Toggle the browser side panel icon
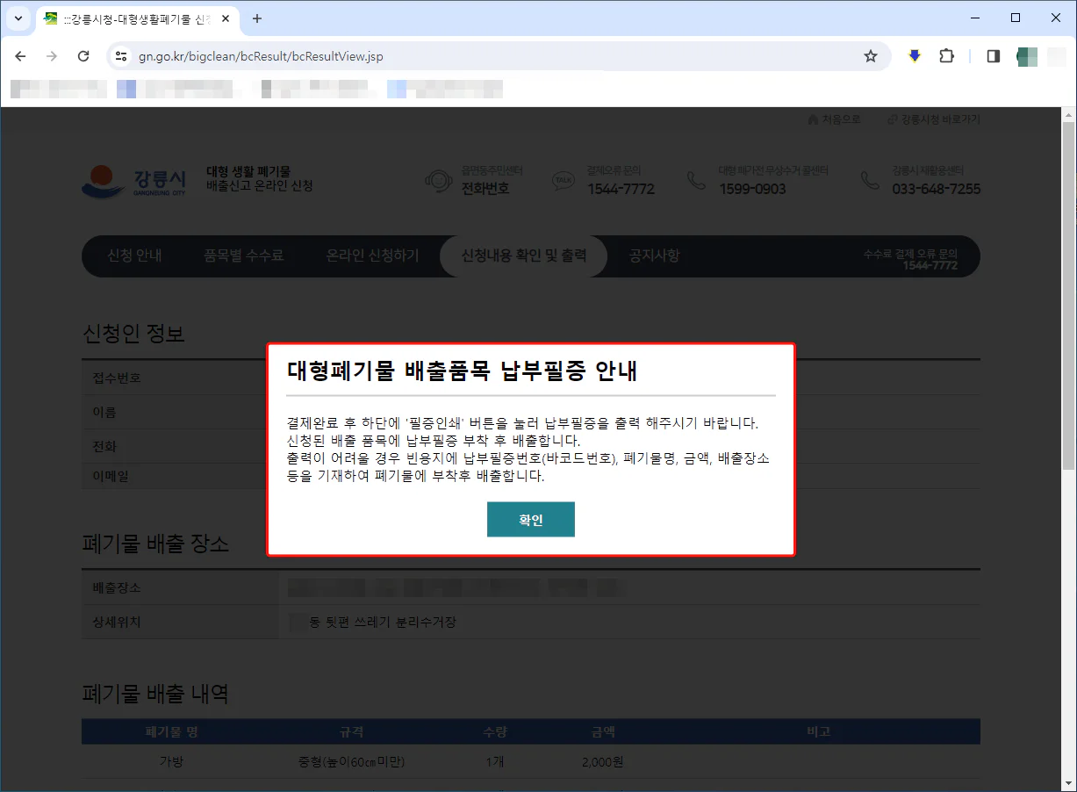The width and height of the screenshot is (1077, 792). (994, 56)
